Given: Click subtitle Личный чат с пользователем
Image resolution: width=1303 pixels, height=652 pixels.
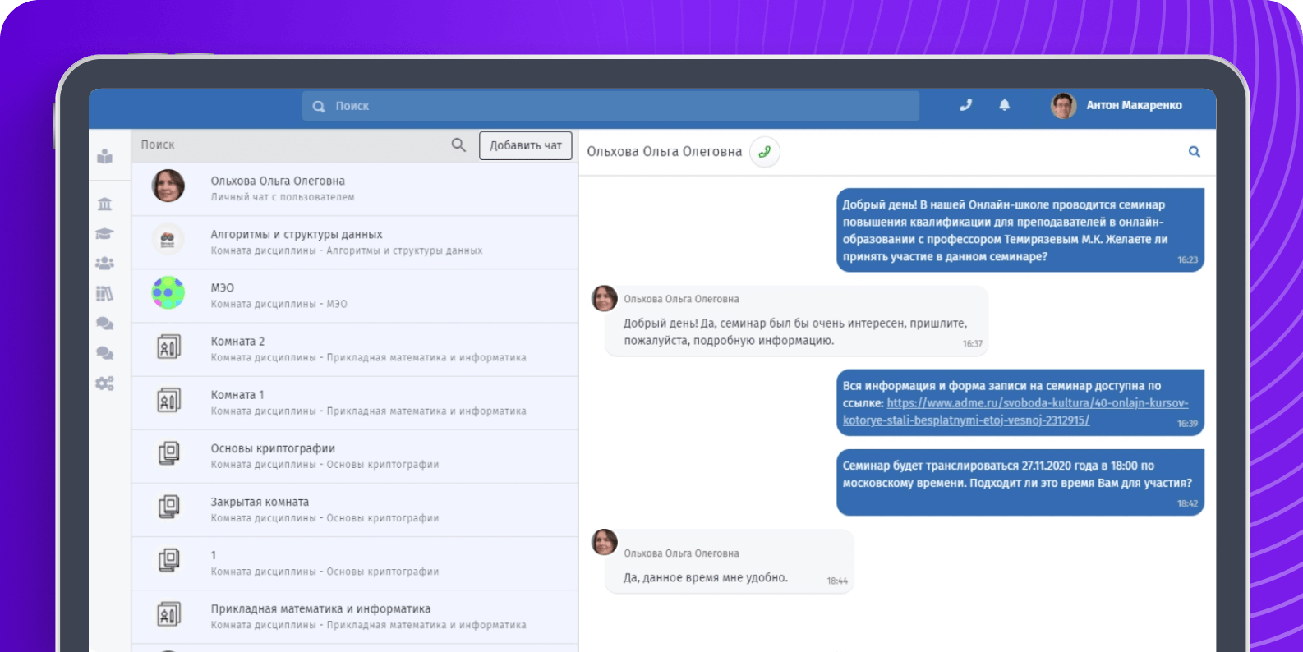Looking at the screenshot, I should click(x=283, y=197).
